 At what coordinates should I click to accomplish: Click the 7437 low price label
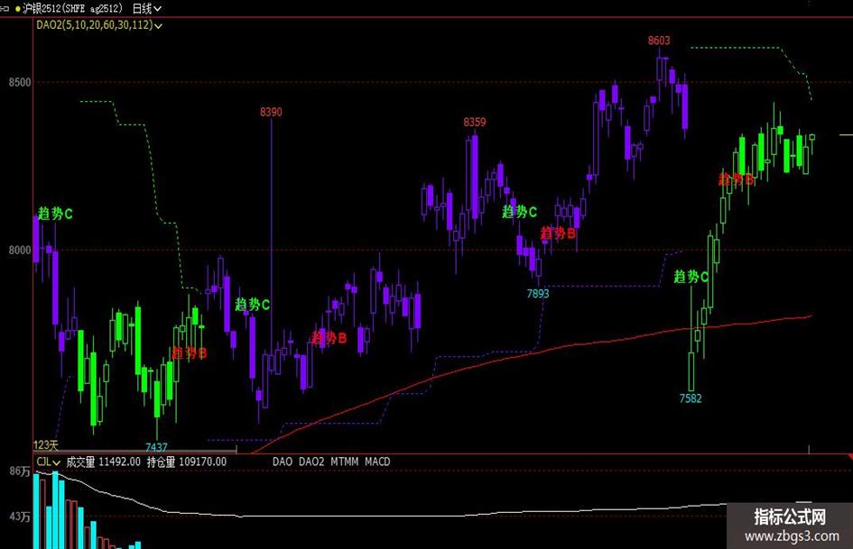pyautogui.click(x=156, y=447)
